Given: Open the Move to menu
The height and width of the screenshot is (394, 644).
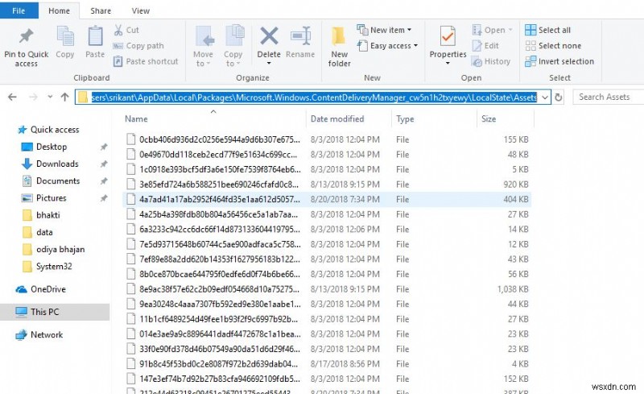Looking at the screenshot, I should coord(204,46).
